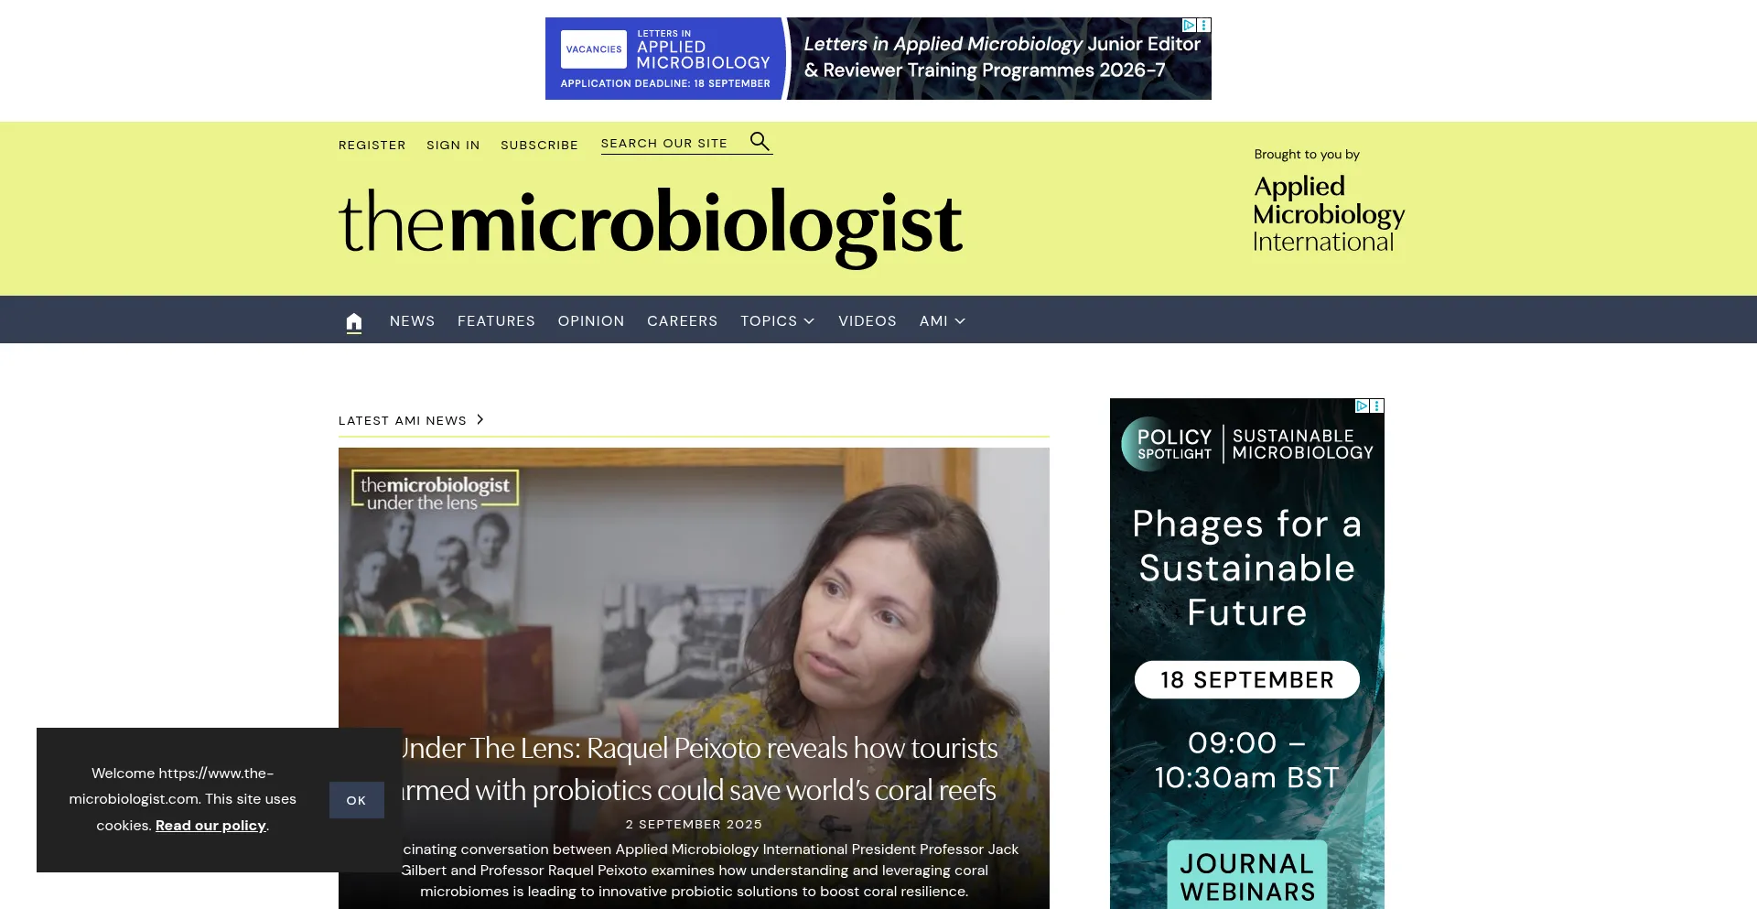Click the arrow next to Latest AMI News
The width and height of the screenshot is (1757, 909).
click(480, 419)
